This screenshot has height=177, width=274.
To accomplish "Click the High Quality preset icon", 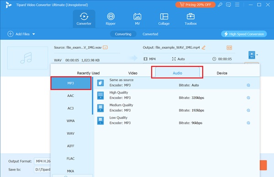I will coord(100,95).
